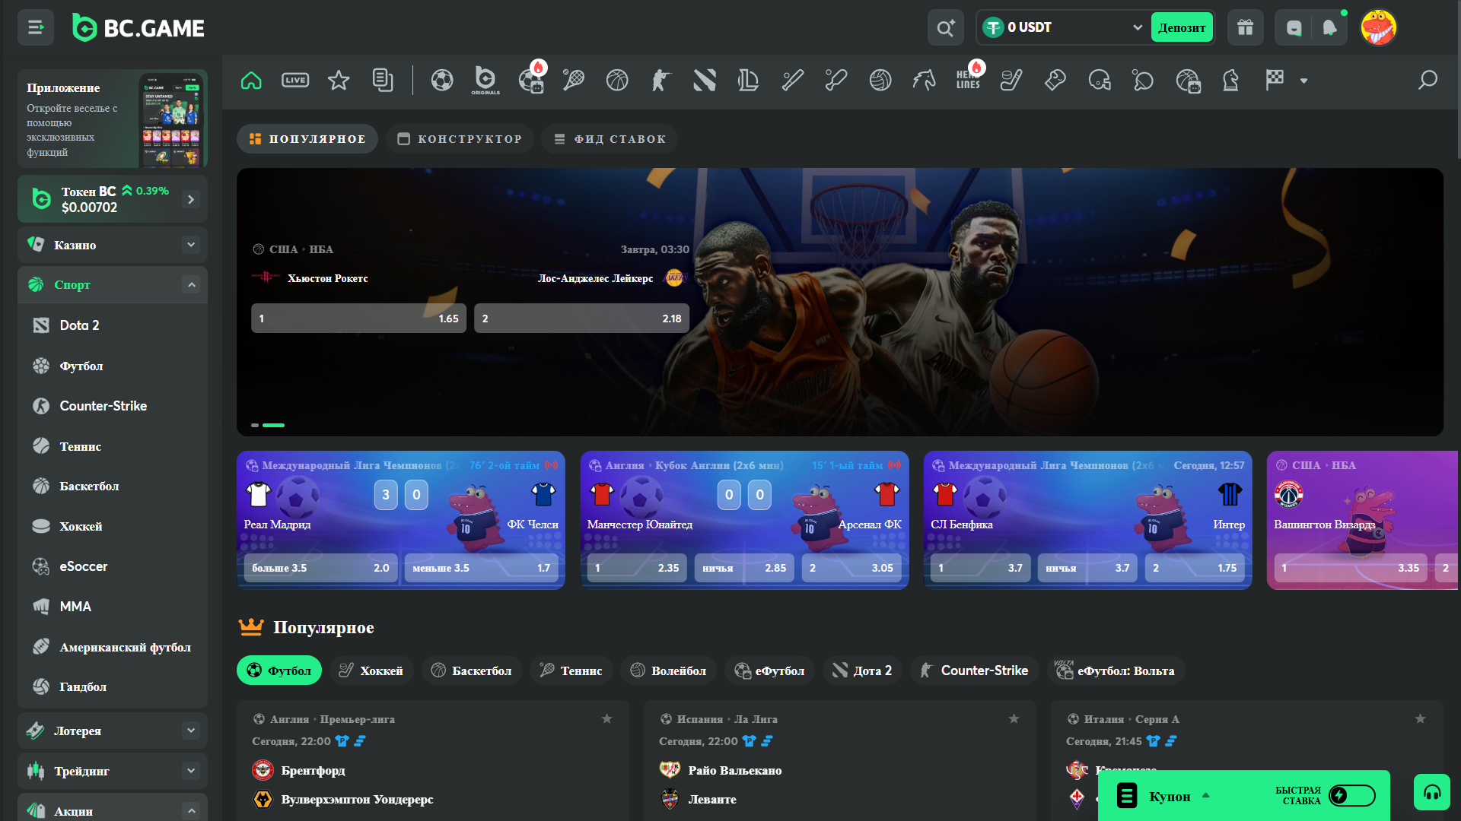Open my bets slip icon in toolbar
Viewport: 1461px width, 821px height.
[383, 80]
